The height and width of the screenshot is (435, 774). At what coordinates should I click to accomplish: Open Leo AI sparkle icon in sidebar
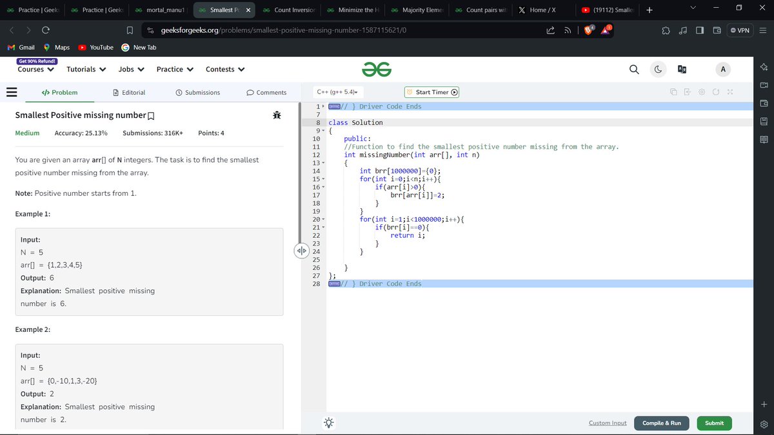pyautogui.click(x=764, y=68)
